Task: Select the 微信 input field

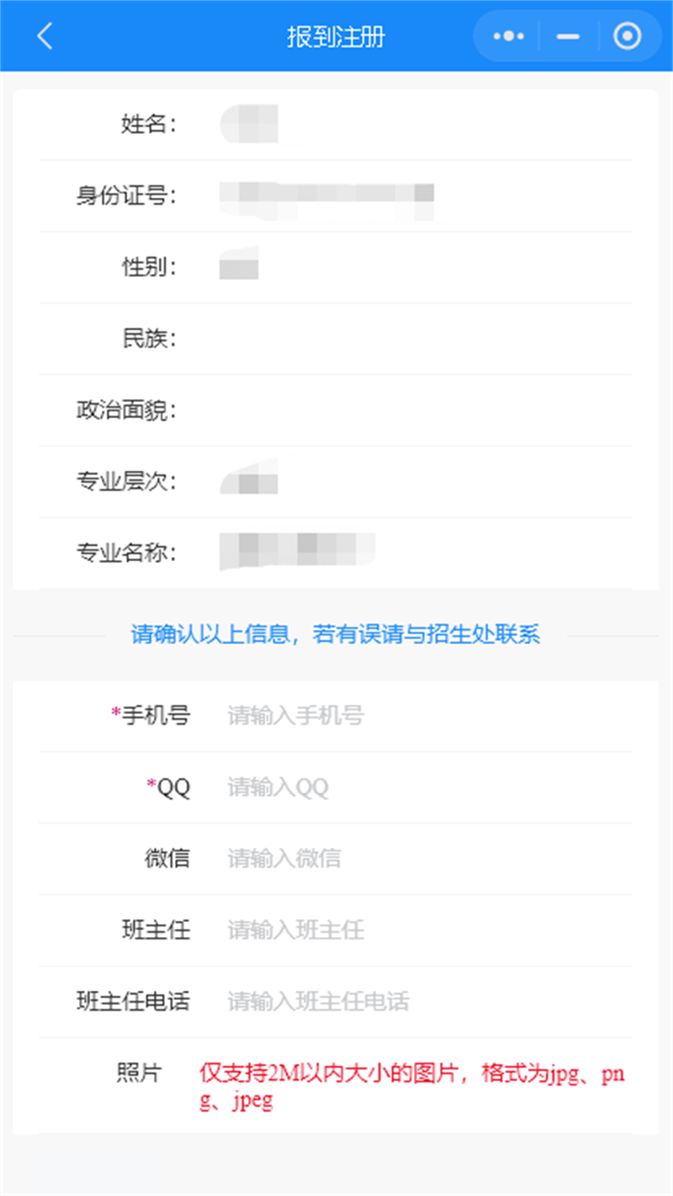Action: coord(421,859)
